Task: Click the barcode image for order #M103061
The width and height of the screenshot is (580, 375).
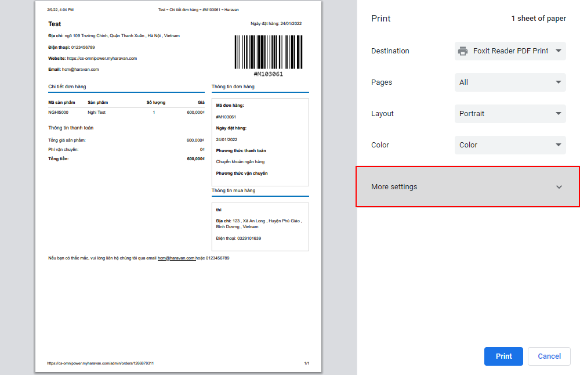Action: coord(268,53)
